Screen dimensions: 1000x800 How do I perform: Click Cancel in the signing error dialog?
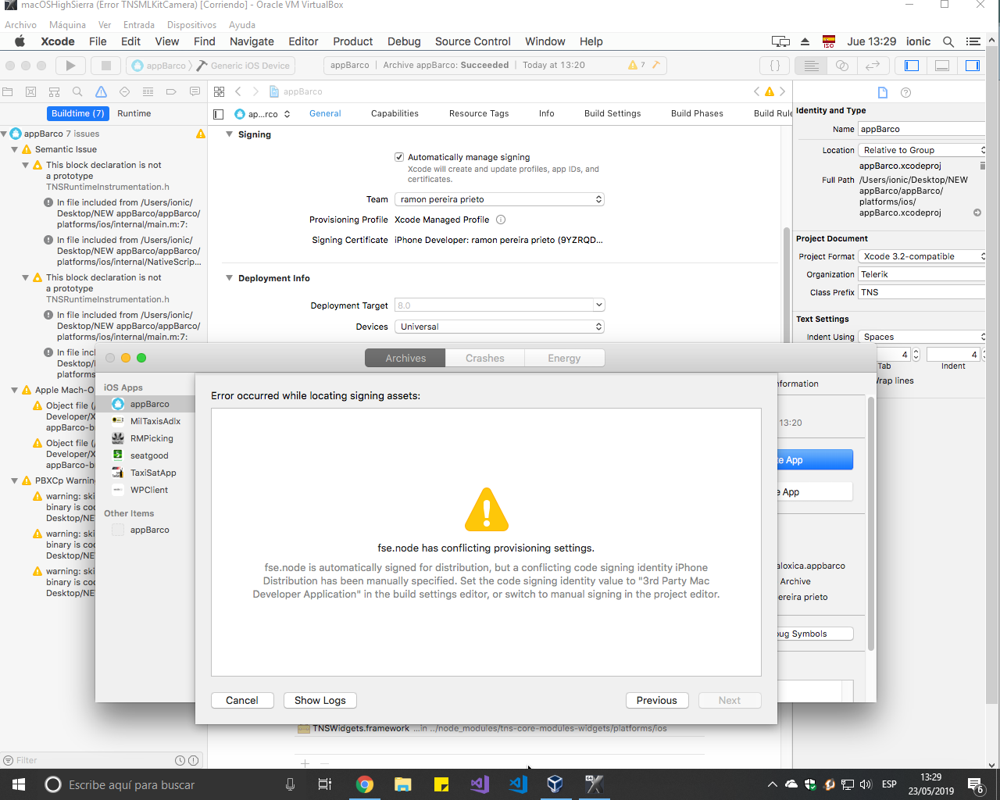(x=242, y=700)
